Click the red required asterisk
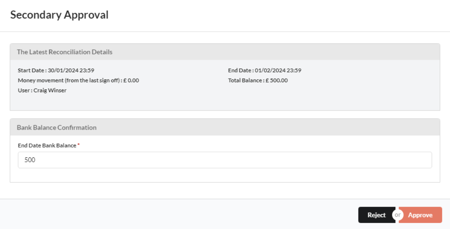Image resolution: width=450 pixels, height=229 pixels. pos(78,146)
